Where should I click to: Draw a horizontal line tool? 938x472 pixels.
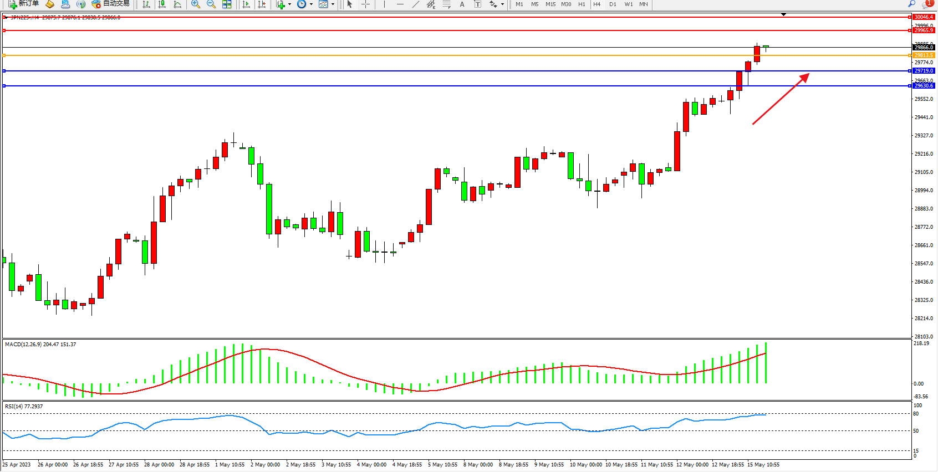pyautogui.click(x=400, y=4)
